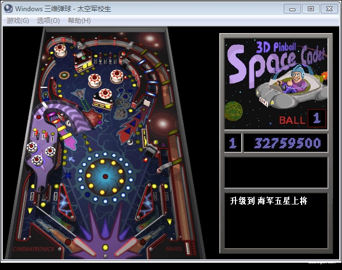Click the message 升级到 海军五星上将
342x270 pixels.
point(269,201)
